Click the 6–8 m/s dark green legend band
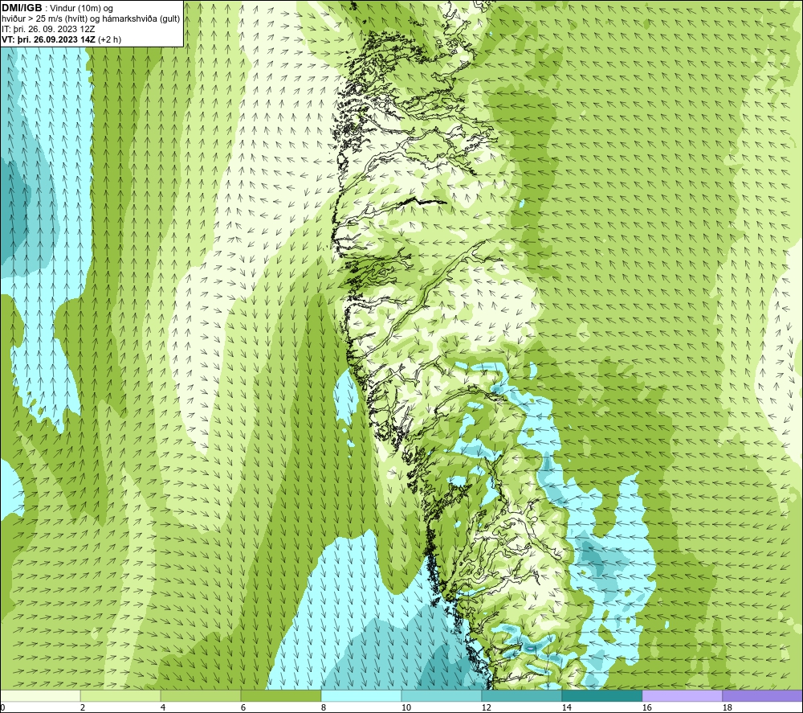The image size is (803, 713). click(x=281, y=695)
